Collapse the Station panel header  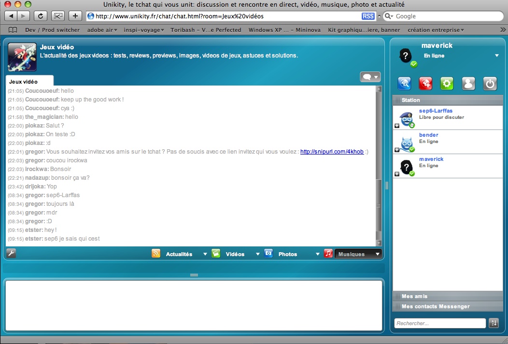(x=448, y=100)
